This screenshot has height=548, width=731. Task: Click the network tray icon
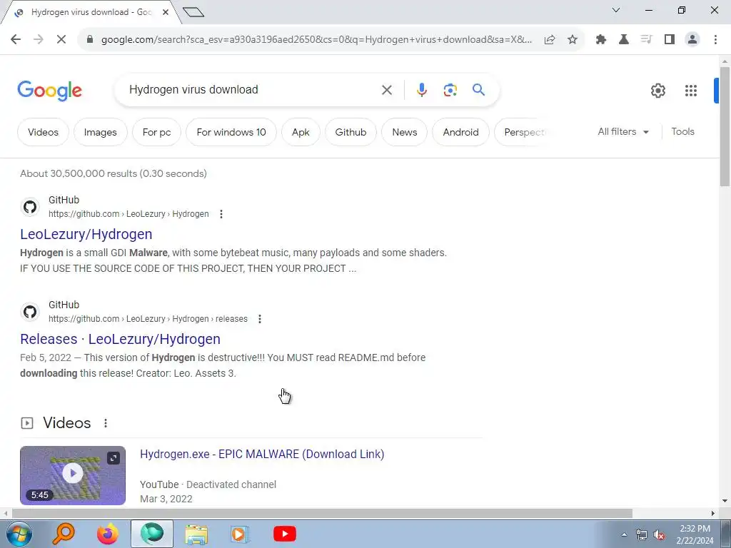click(642, 535)
